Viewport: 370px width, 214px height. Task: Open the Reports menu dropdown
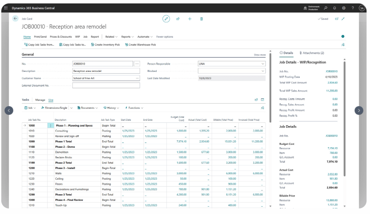pyautogui.click(x=128, y=37)
